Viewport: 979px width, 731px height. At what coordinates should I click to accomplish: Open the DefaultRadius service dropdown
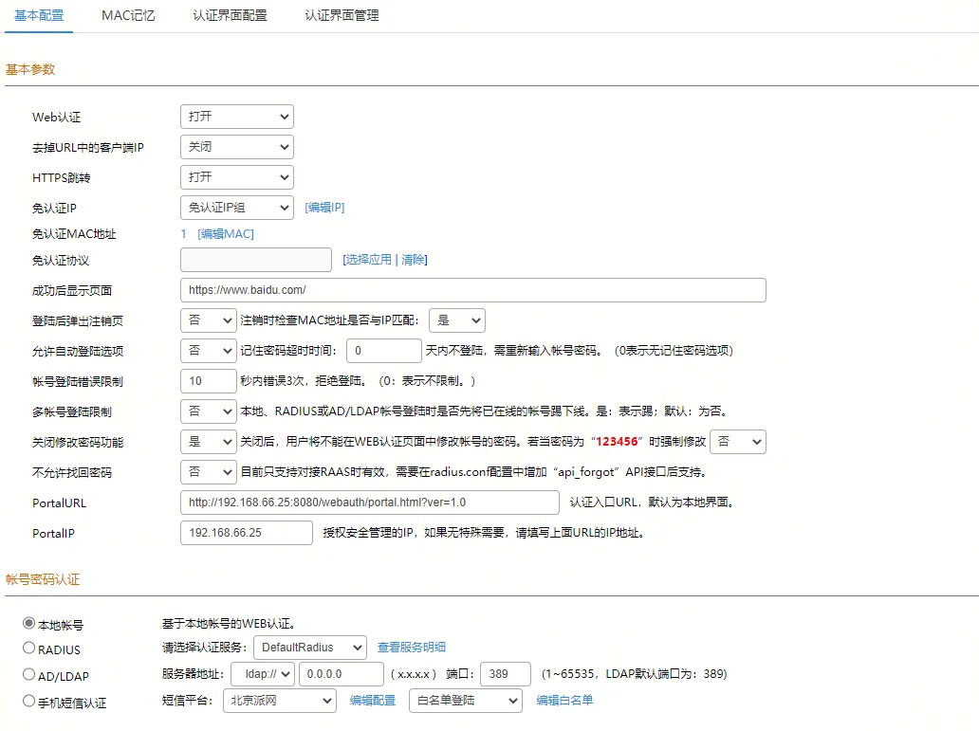pyautogui.click(x=309, y=648)
